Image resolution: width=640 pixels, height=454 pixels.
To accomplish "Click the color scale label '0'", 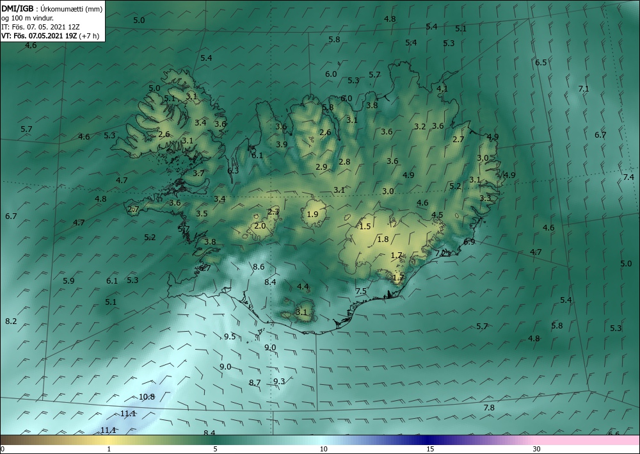I will coord(3,449).
